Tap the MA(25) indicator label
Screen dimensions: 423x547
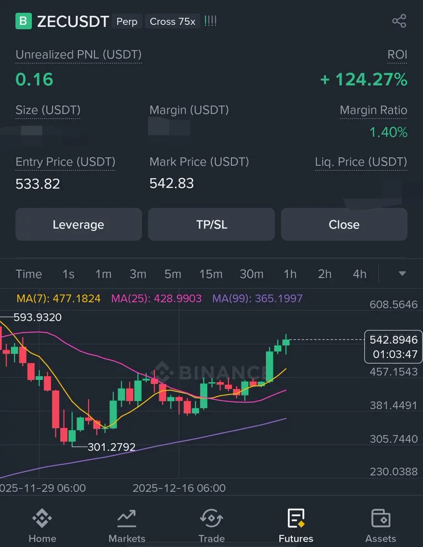(156, 299)
